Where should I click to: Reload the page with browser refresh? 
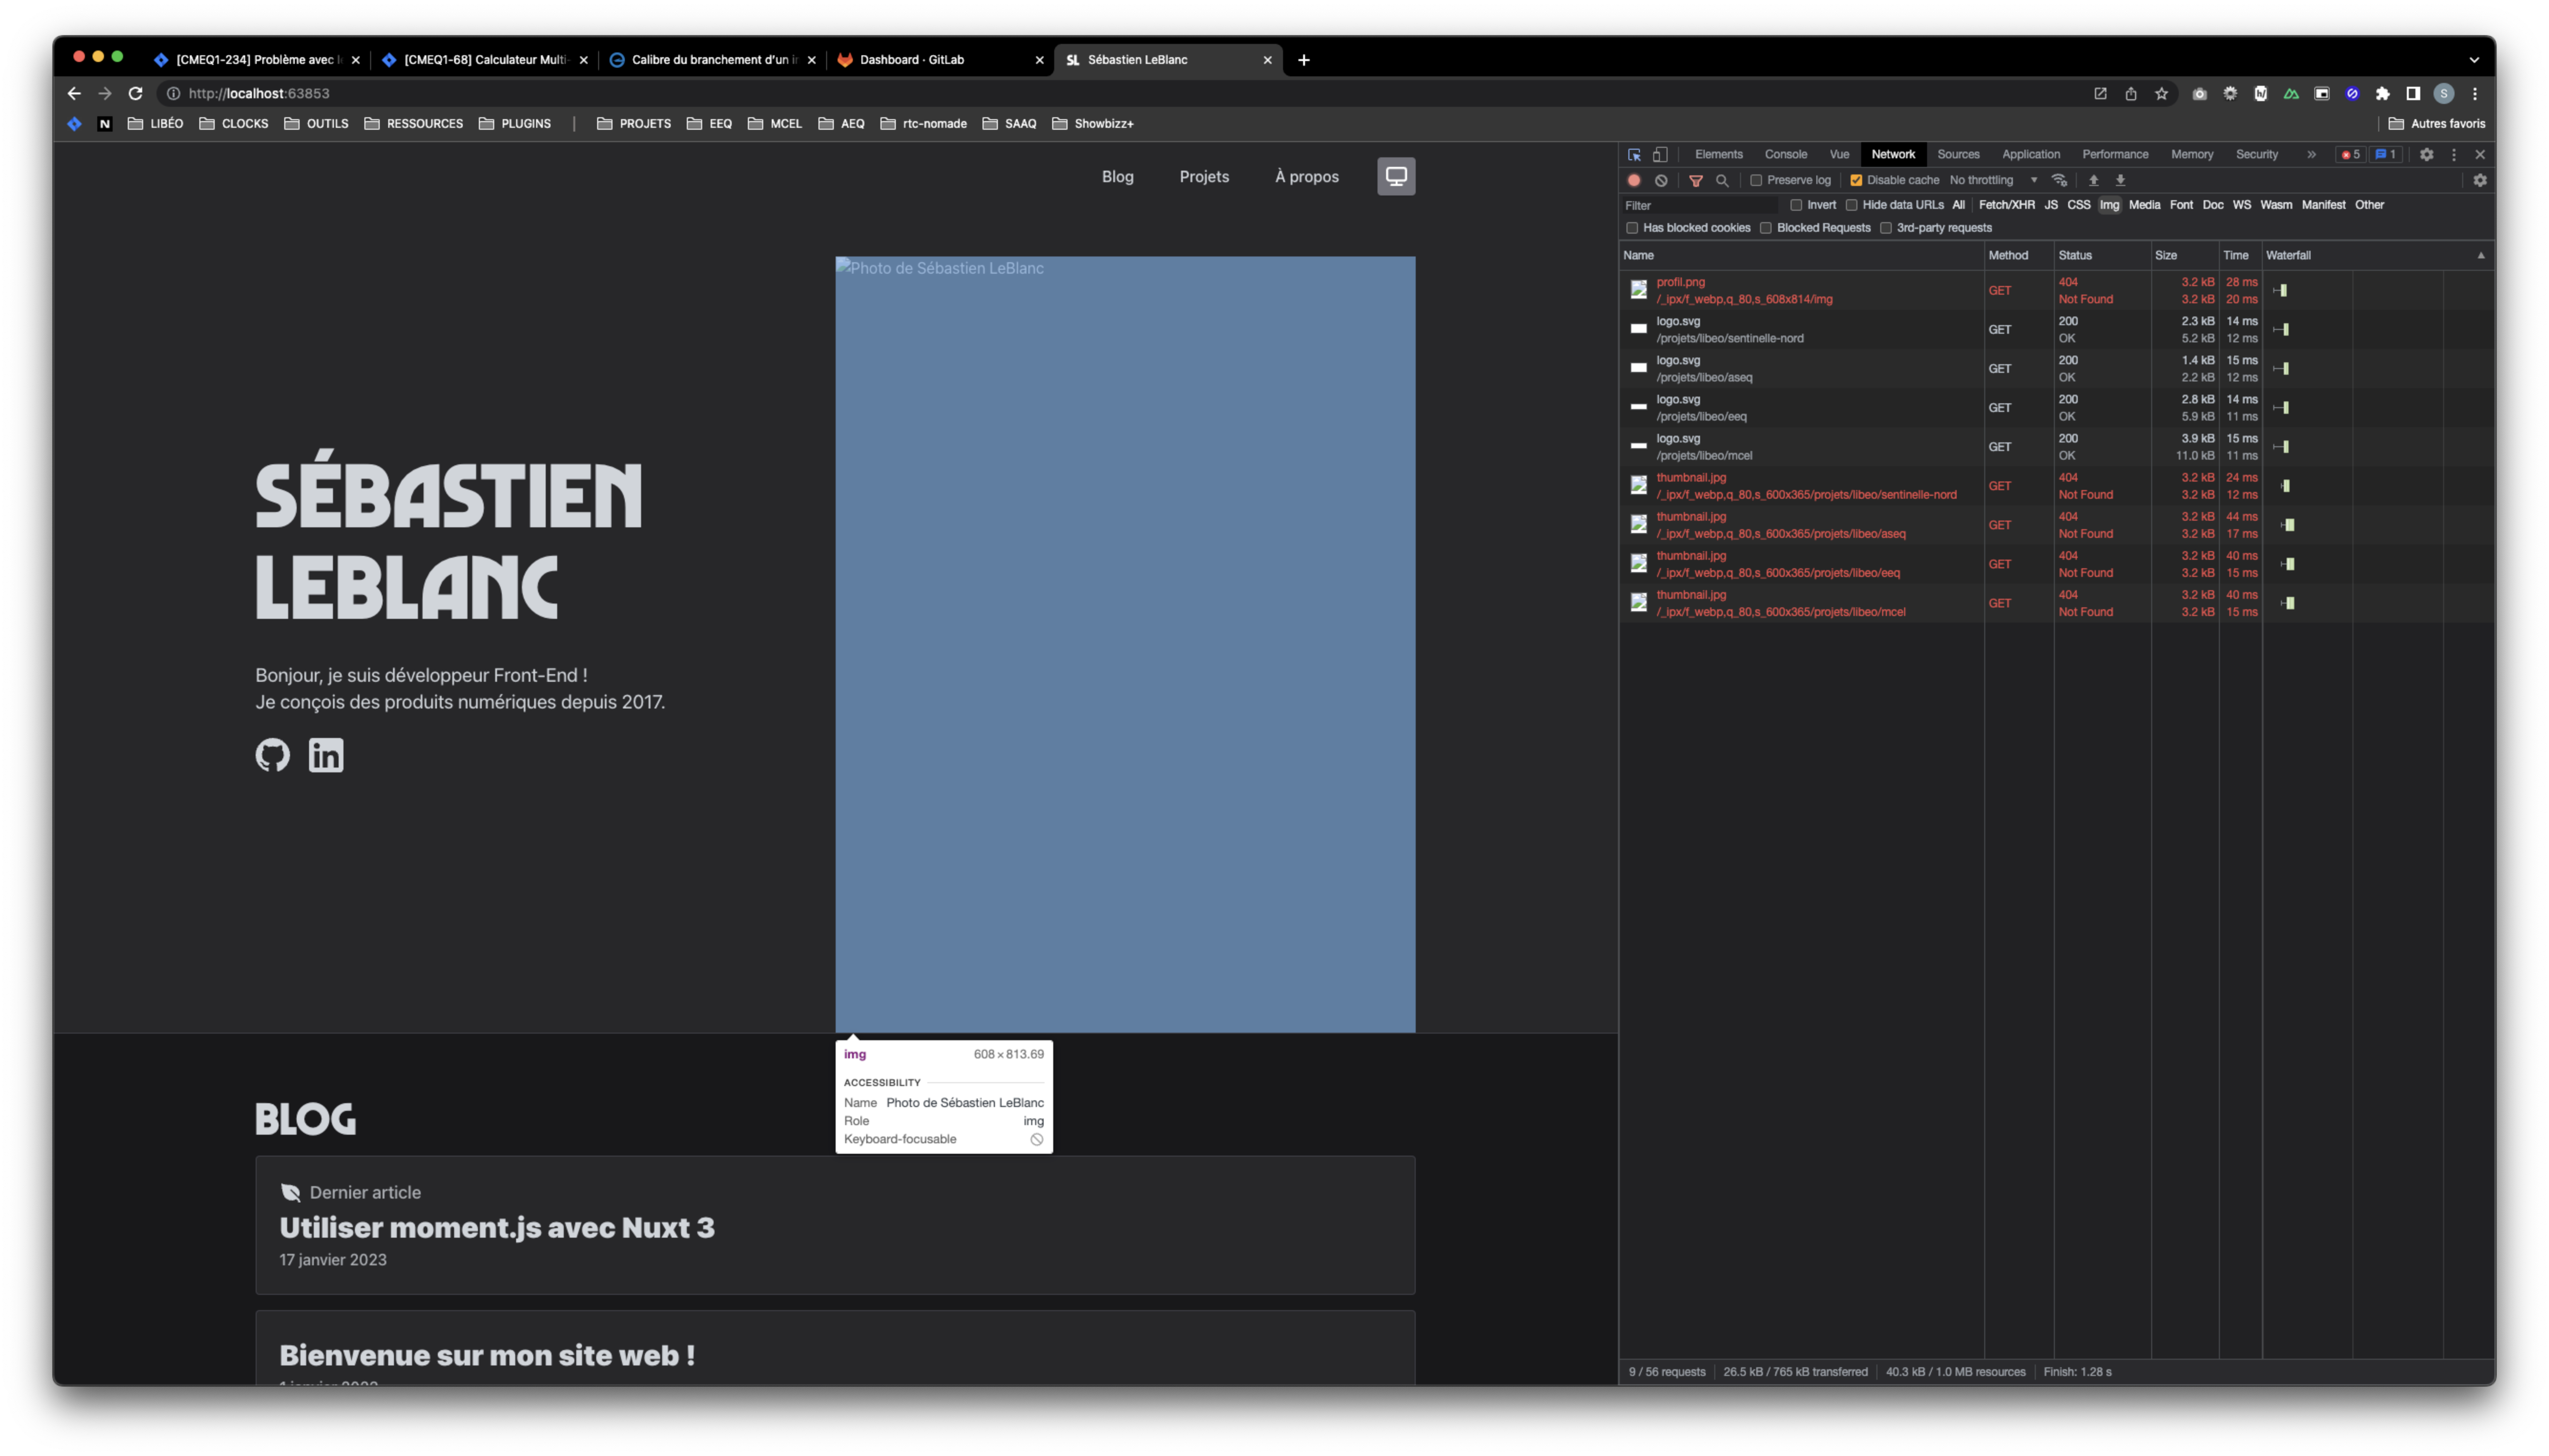coord(135,93)
